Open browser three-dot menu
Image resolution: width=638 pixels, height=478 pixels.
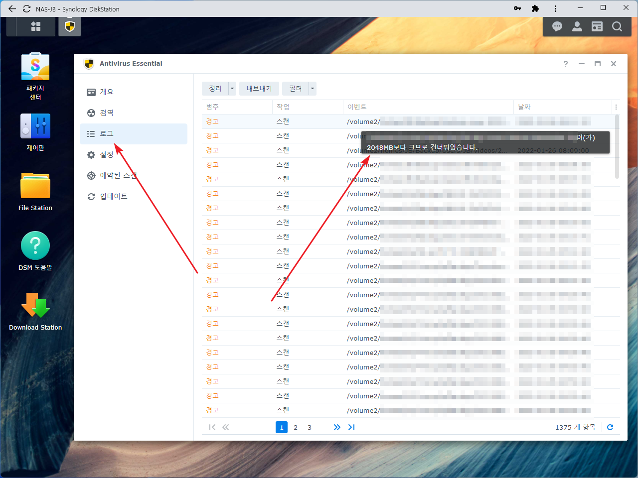coord(555,8)
